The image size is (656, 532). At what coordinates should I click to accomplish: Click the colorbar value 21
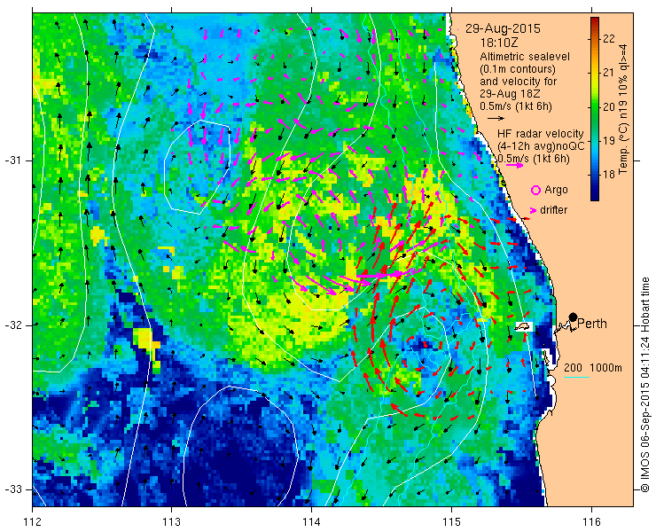[x=610, y=73]
